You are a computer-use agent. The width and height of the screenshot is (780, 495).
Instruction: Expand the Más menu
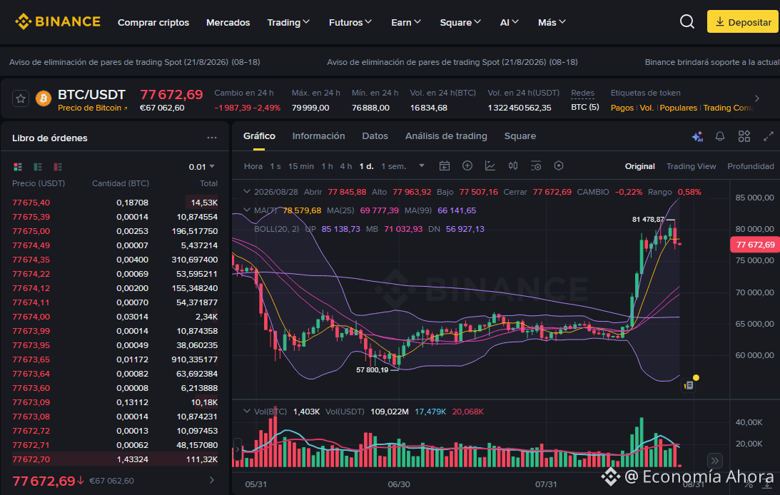click(x=552, y=22)
